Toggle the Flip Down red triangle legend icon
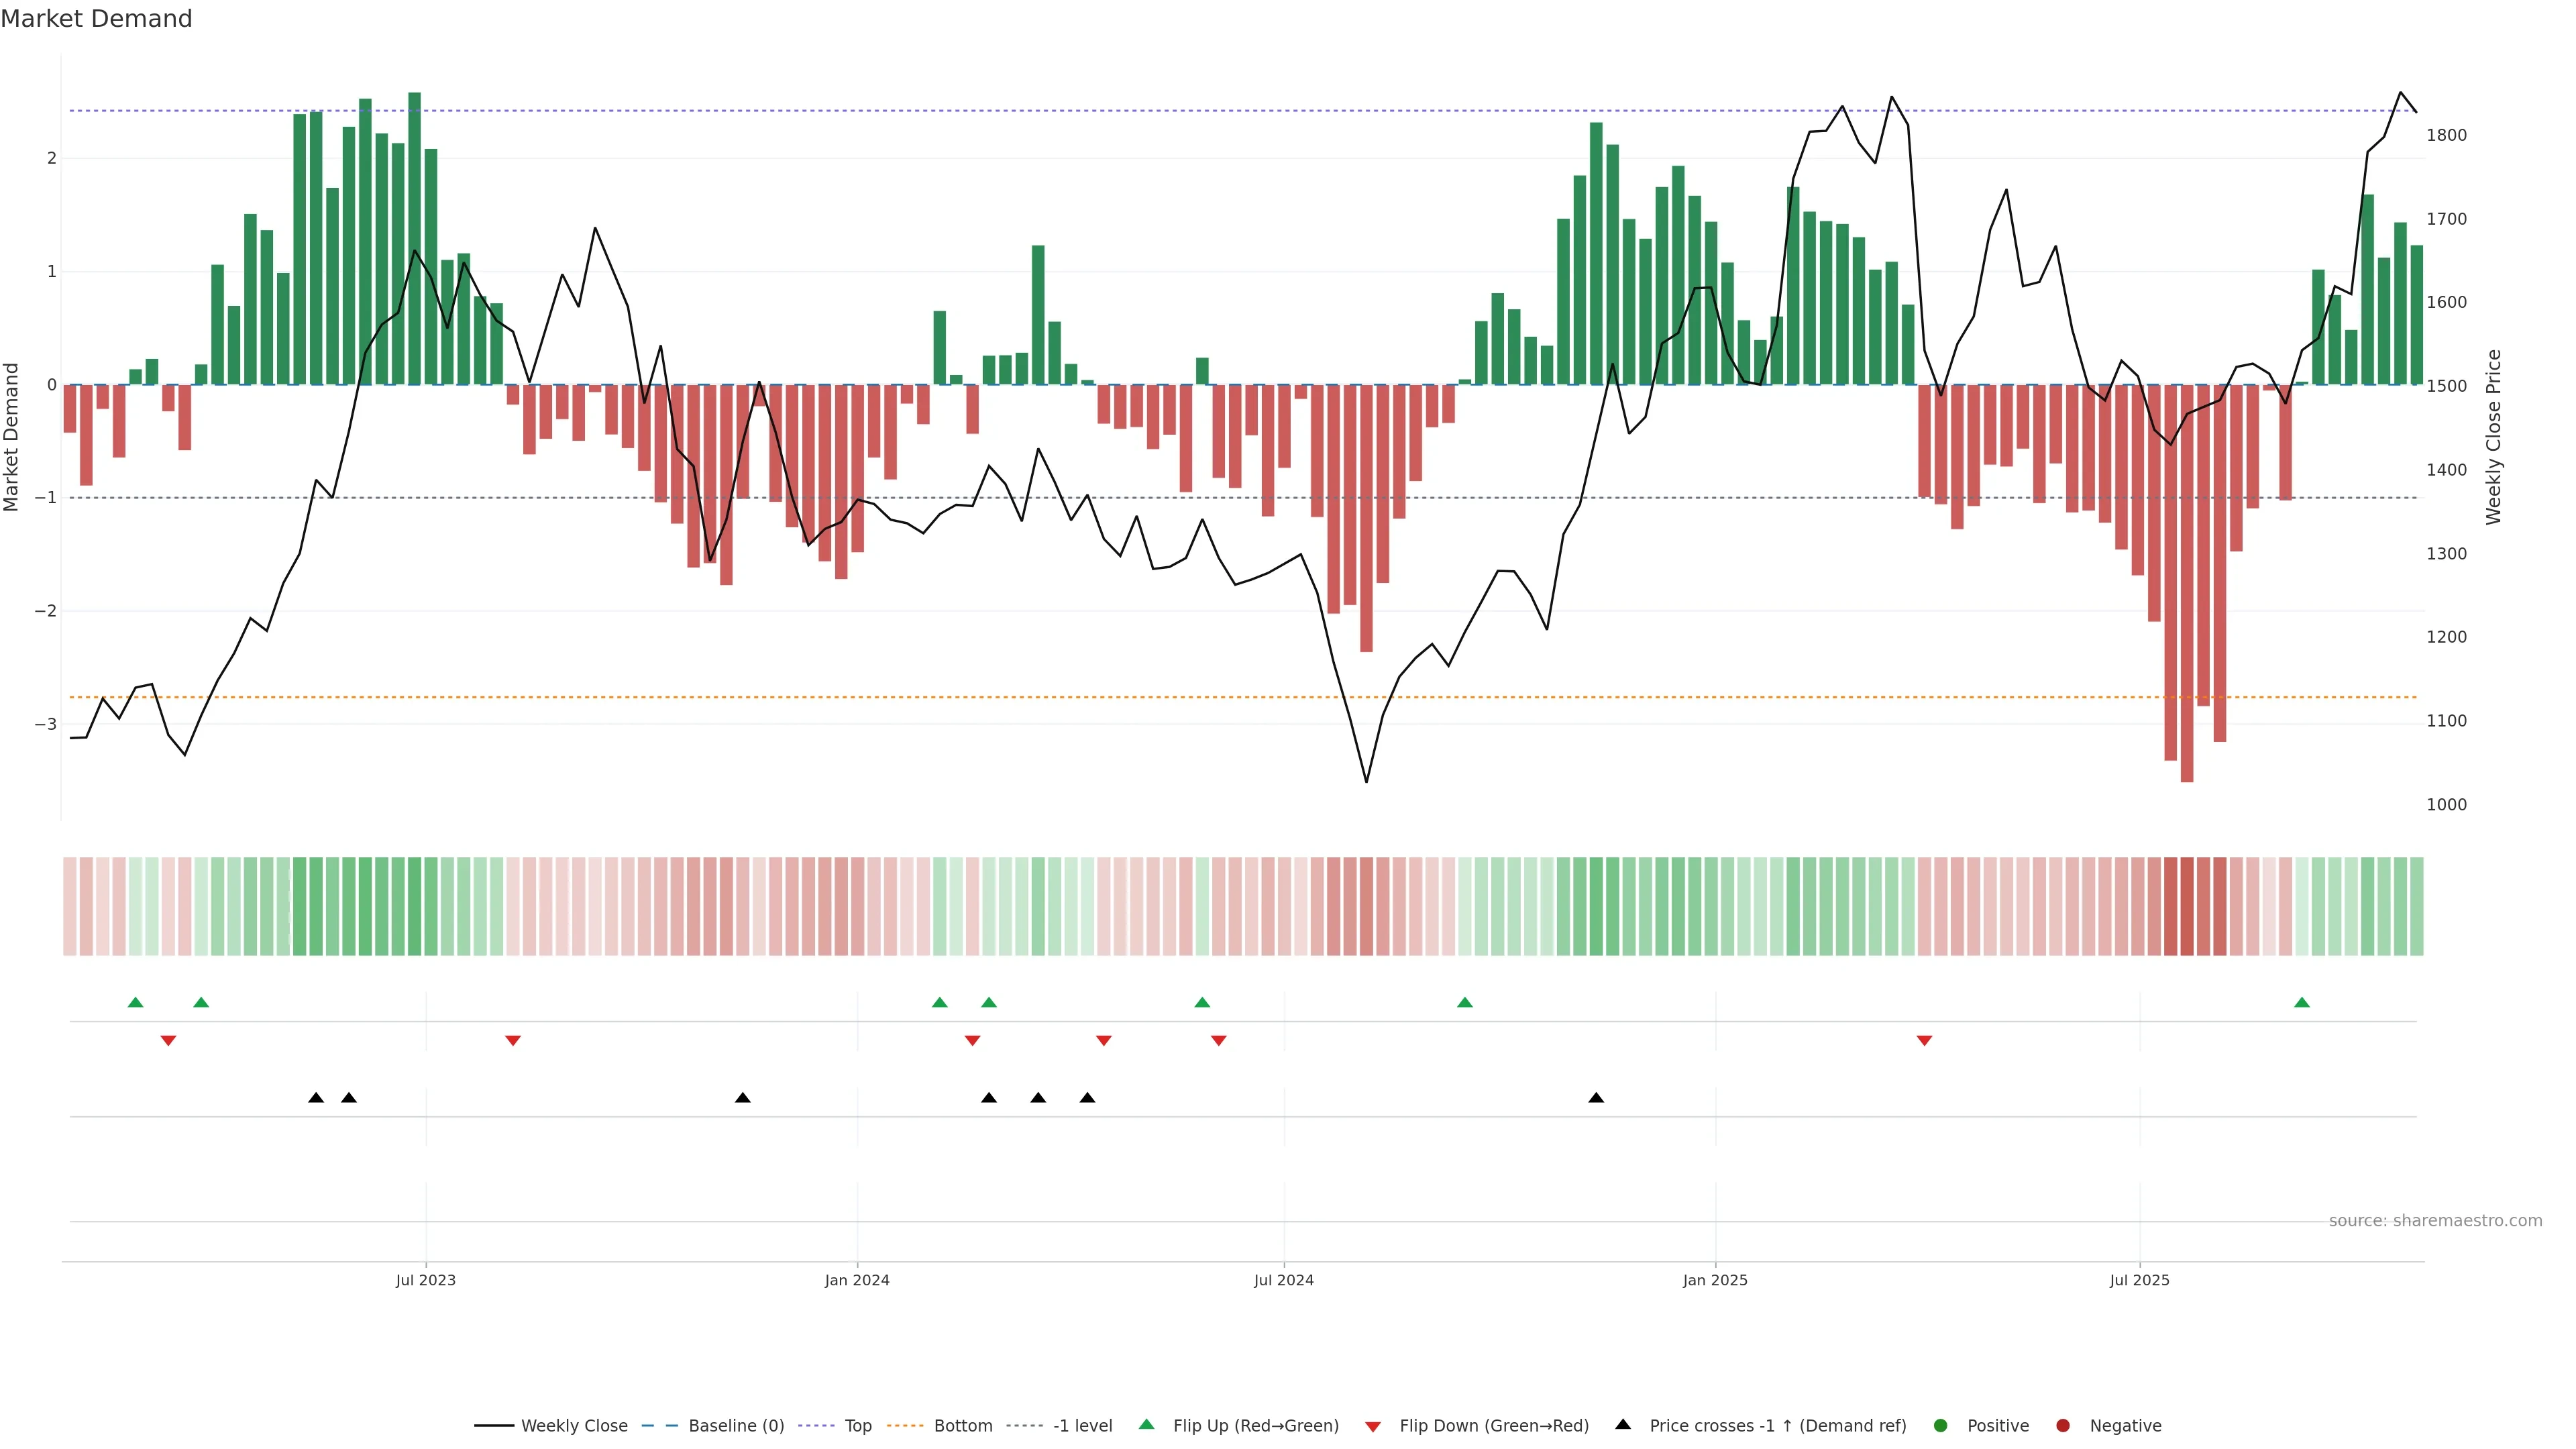The image size is (2576, 1449). [x=1373, y=1426]
